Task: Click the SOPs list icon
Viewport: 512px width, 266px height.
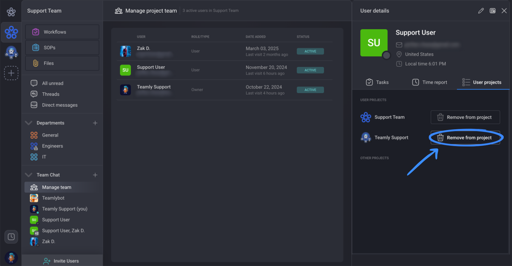Action: click(35, 48)
